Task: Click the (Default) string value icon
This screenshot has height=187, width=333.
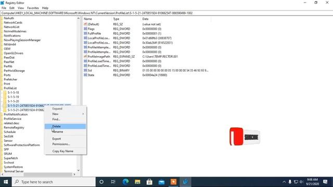Action: coord(85,24)
